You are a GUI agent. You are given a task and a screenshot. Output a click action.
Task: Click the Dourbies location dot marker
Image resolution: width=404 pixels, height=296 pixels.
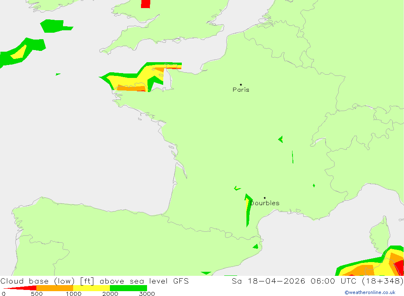265,198
